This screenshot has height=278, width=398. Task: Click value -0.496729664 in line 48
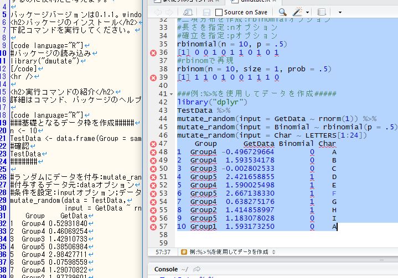tap(248, 152)
